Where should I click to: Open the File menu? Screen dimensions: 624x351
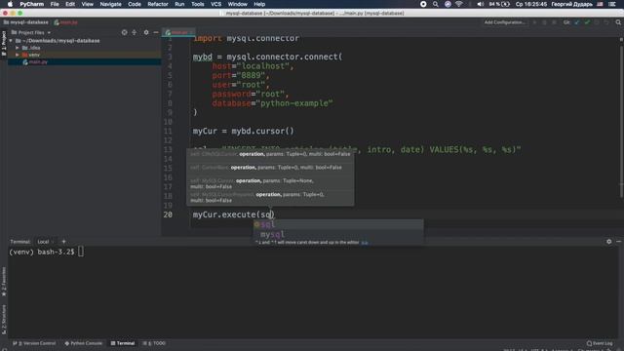click(55, 4)
